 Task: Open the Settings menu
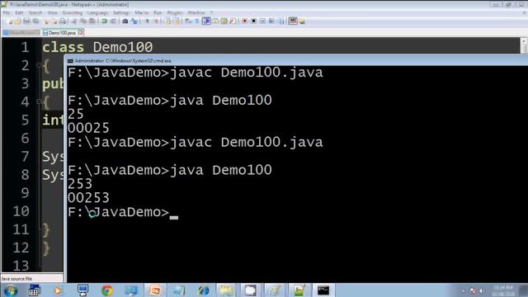pyautogui.click(x=121, y=13)
